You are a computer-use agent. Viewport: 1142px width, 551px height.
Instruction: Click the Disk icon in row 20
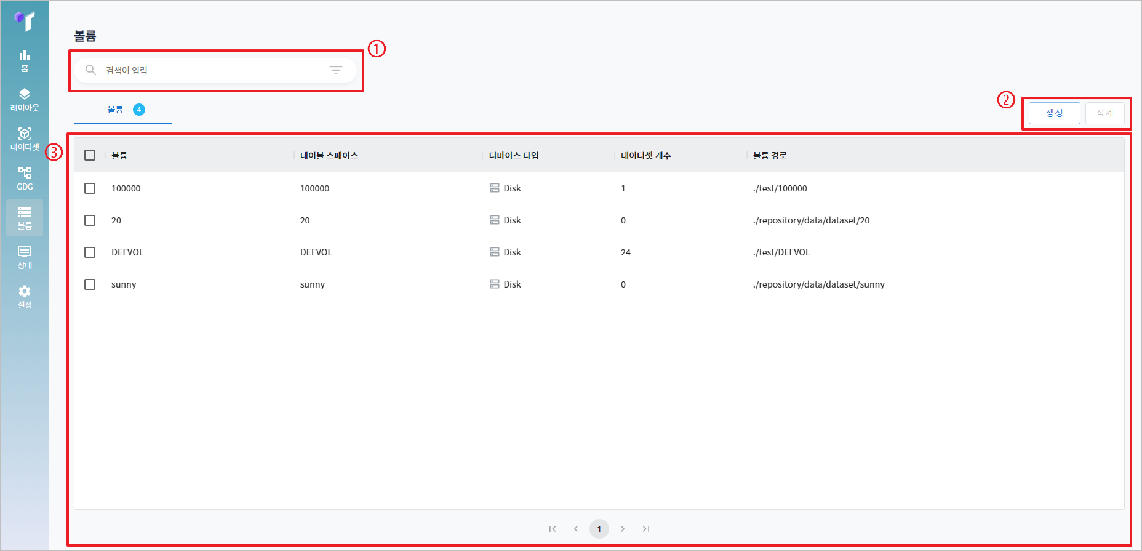tap(495, 220)
